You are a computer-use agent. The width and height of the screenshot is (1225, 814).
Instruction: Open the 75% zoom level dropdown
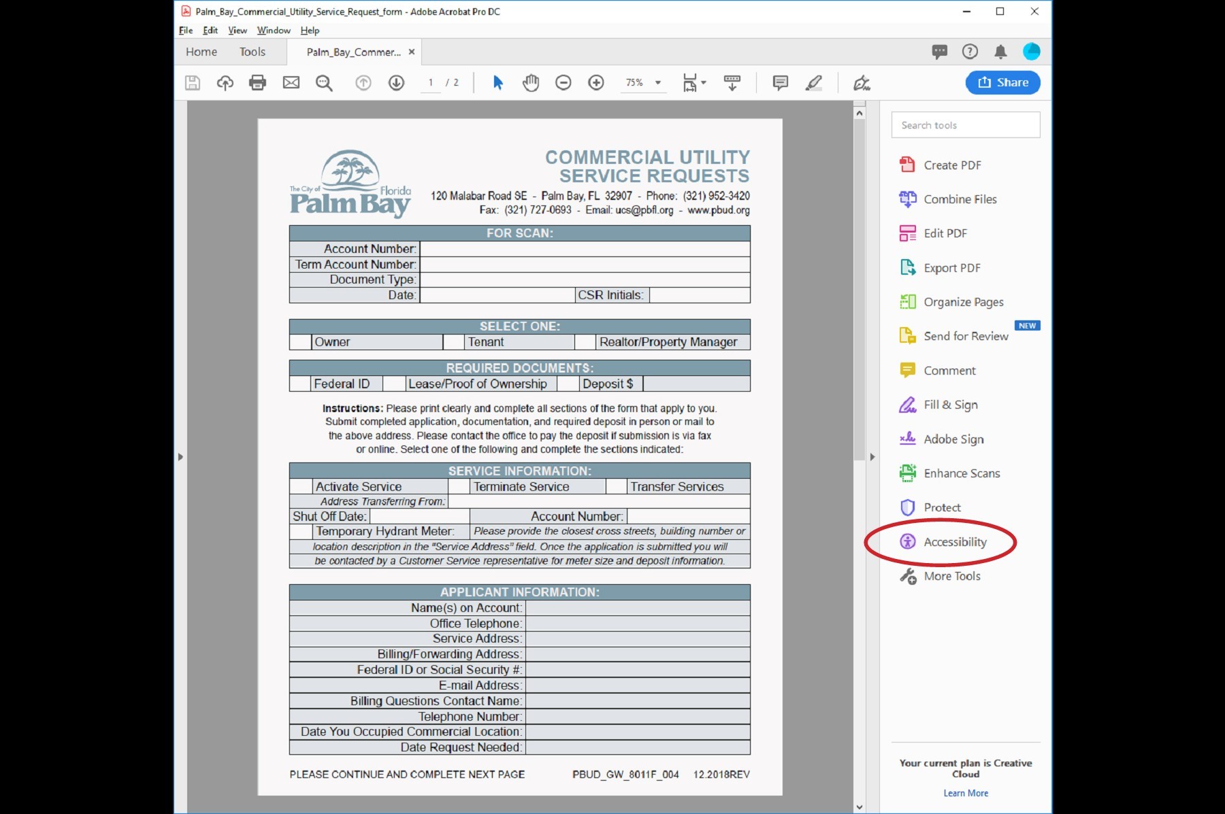[657, 83]
